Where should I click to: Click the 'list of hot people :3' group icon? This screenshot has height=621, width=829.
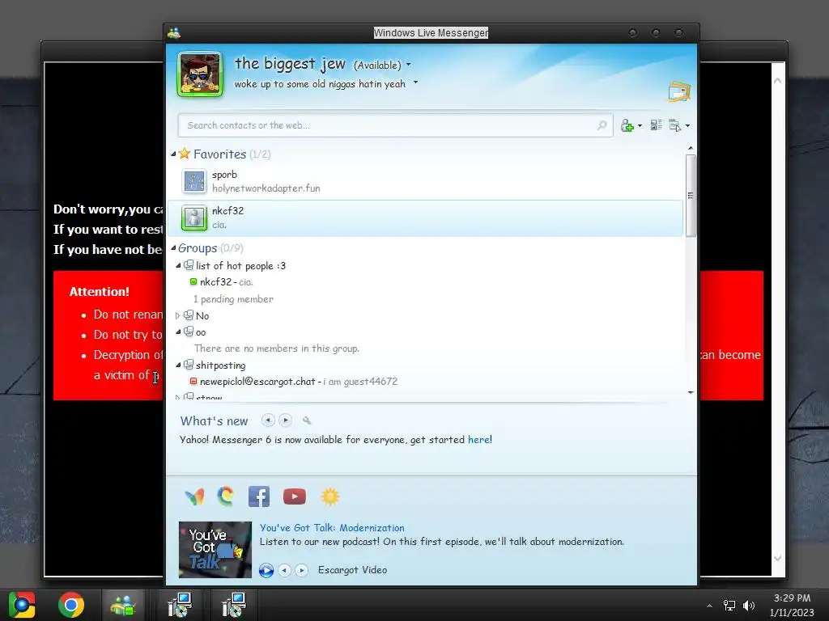[x=188, y=265]
